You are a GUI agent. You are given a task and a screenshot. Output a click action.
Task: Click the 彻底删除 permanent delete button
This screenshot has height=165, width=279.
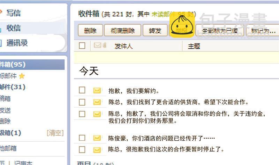pyautogui.click(x=123, y=30)
